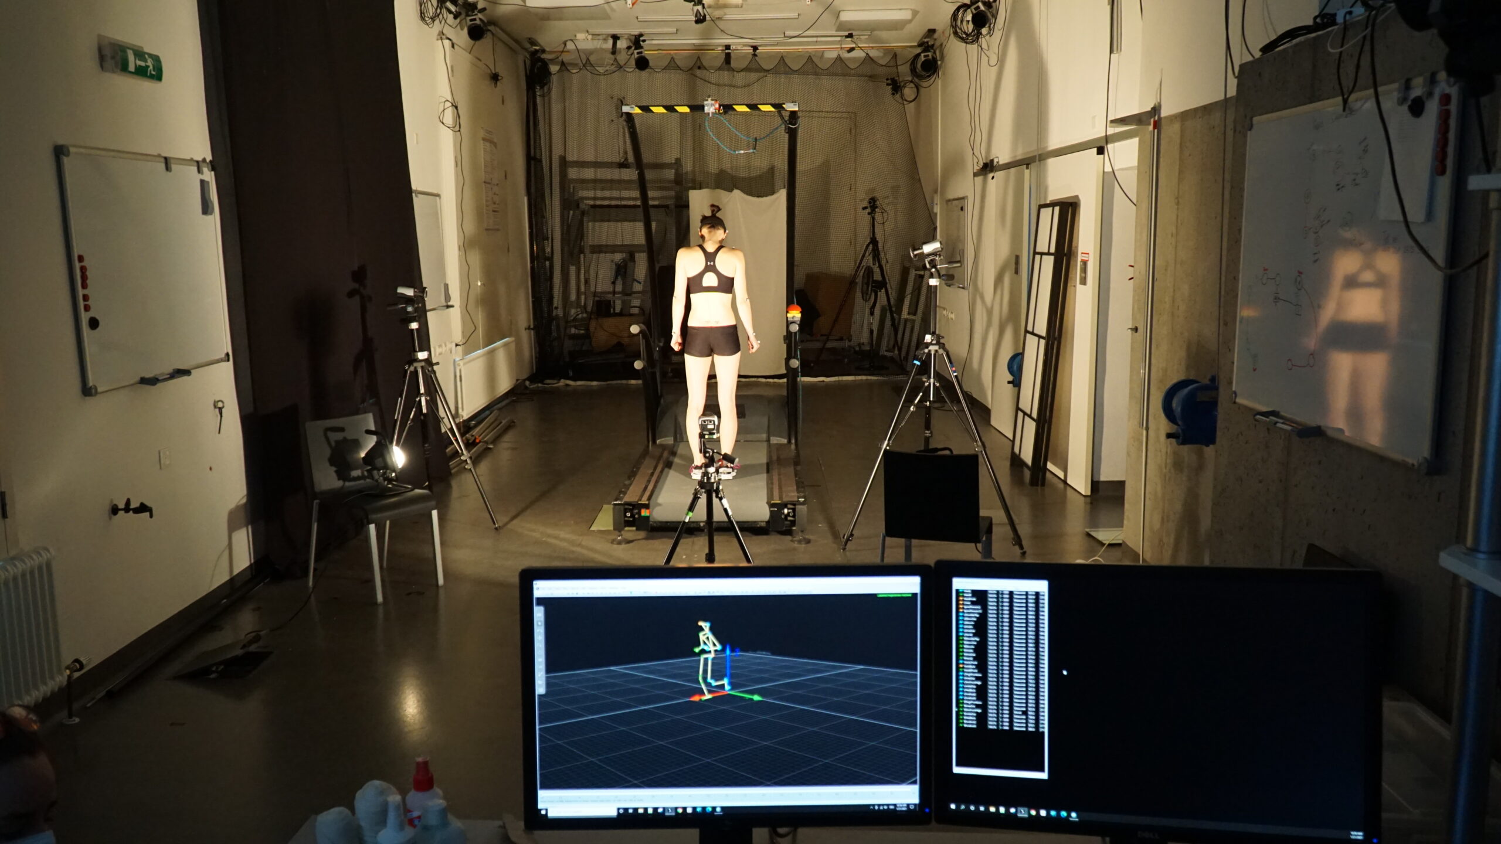Open Edge browser on left monitor taskbar
Screen dimensions: 1501x844
[709, 810]
